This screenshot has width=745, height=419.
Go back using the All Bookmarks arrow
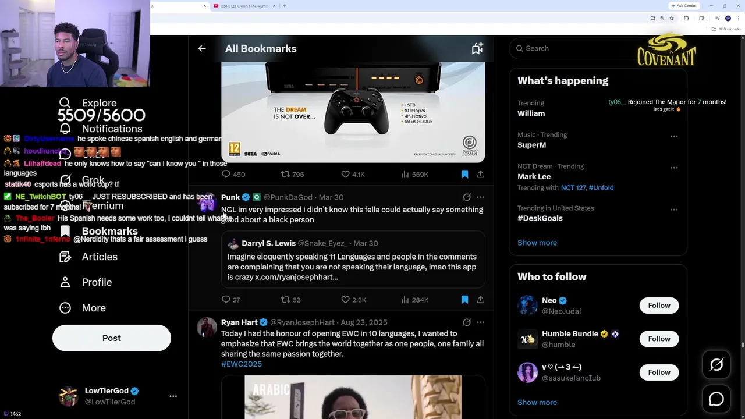(x=202, y=49)
